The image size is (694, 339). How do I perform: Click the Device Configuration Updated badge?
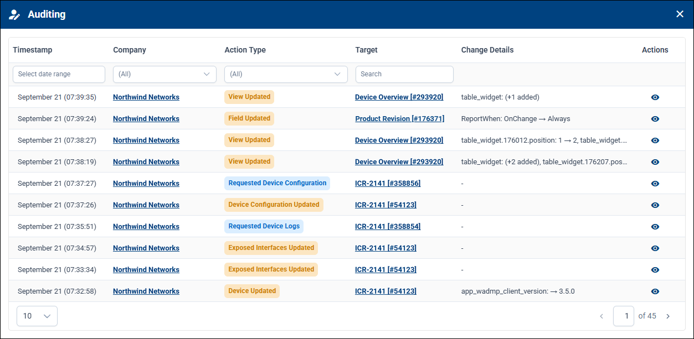tap(274, 205)
